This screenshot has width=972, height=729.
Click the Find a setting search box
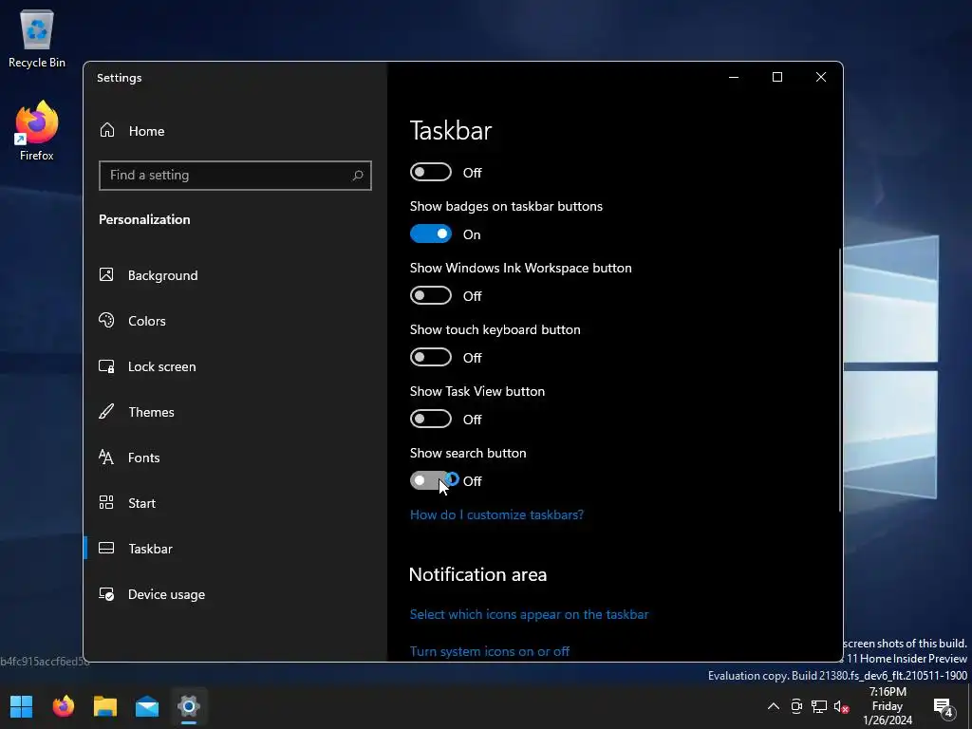pyautogui.click(x=235, y=176)
